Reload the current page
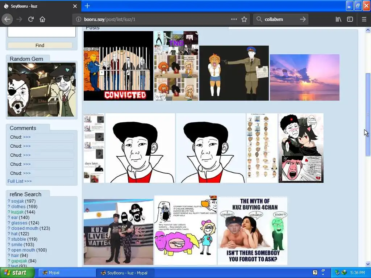The image size is (371, 278). tap(31, 20)
